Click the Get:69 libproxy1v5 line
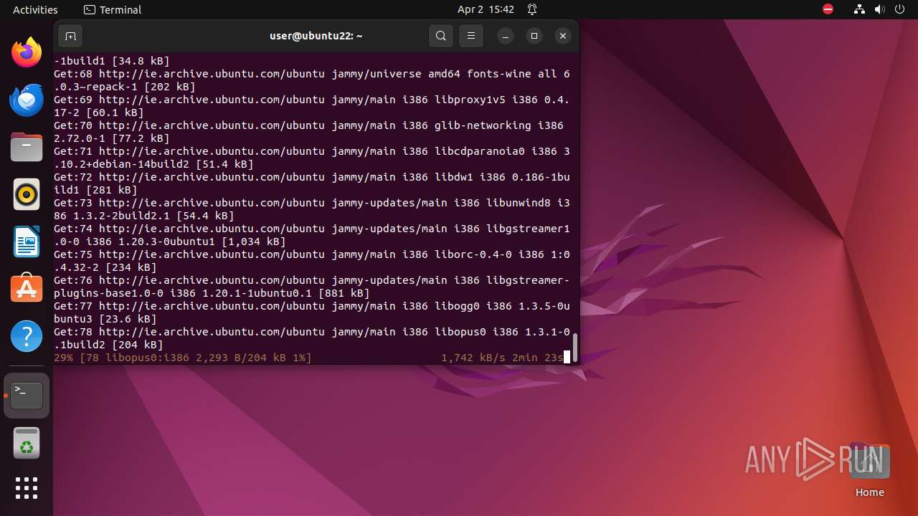 [312, 106]
